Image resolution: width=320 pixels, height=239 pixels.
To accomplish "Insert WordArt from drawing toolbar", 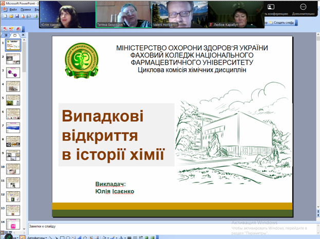I will [80, 237].
